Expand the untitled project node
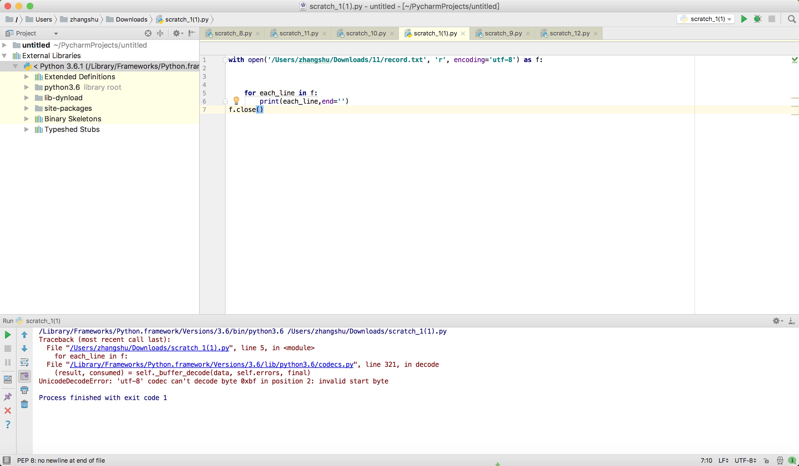The width and height of the screenshot is (799, 466). pos(4,45)
